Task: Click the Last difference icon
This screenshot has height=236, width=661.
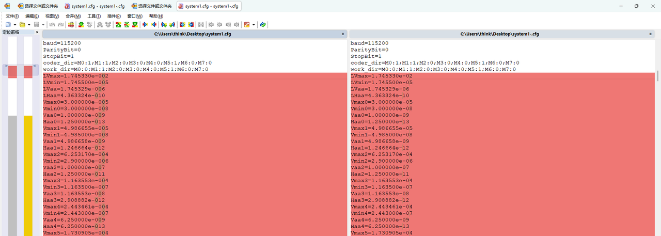Action: point(135,24)
